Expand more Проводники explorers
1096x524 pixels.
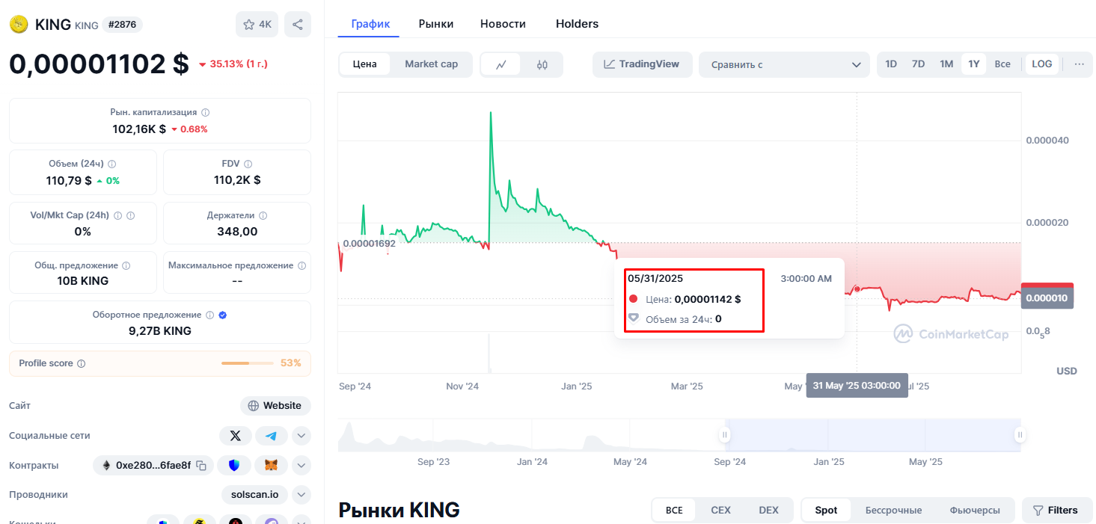point(301,495)
